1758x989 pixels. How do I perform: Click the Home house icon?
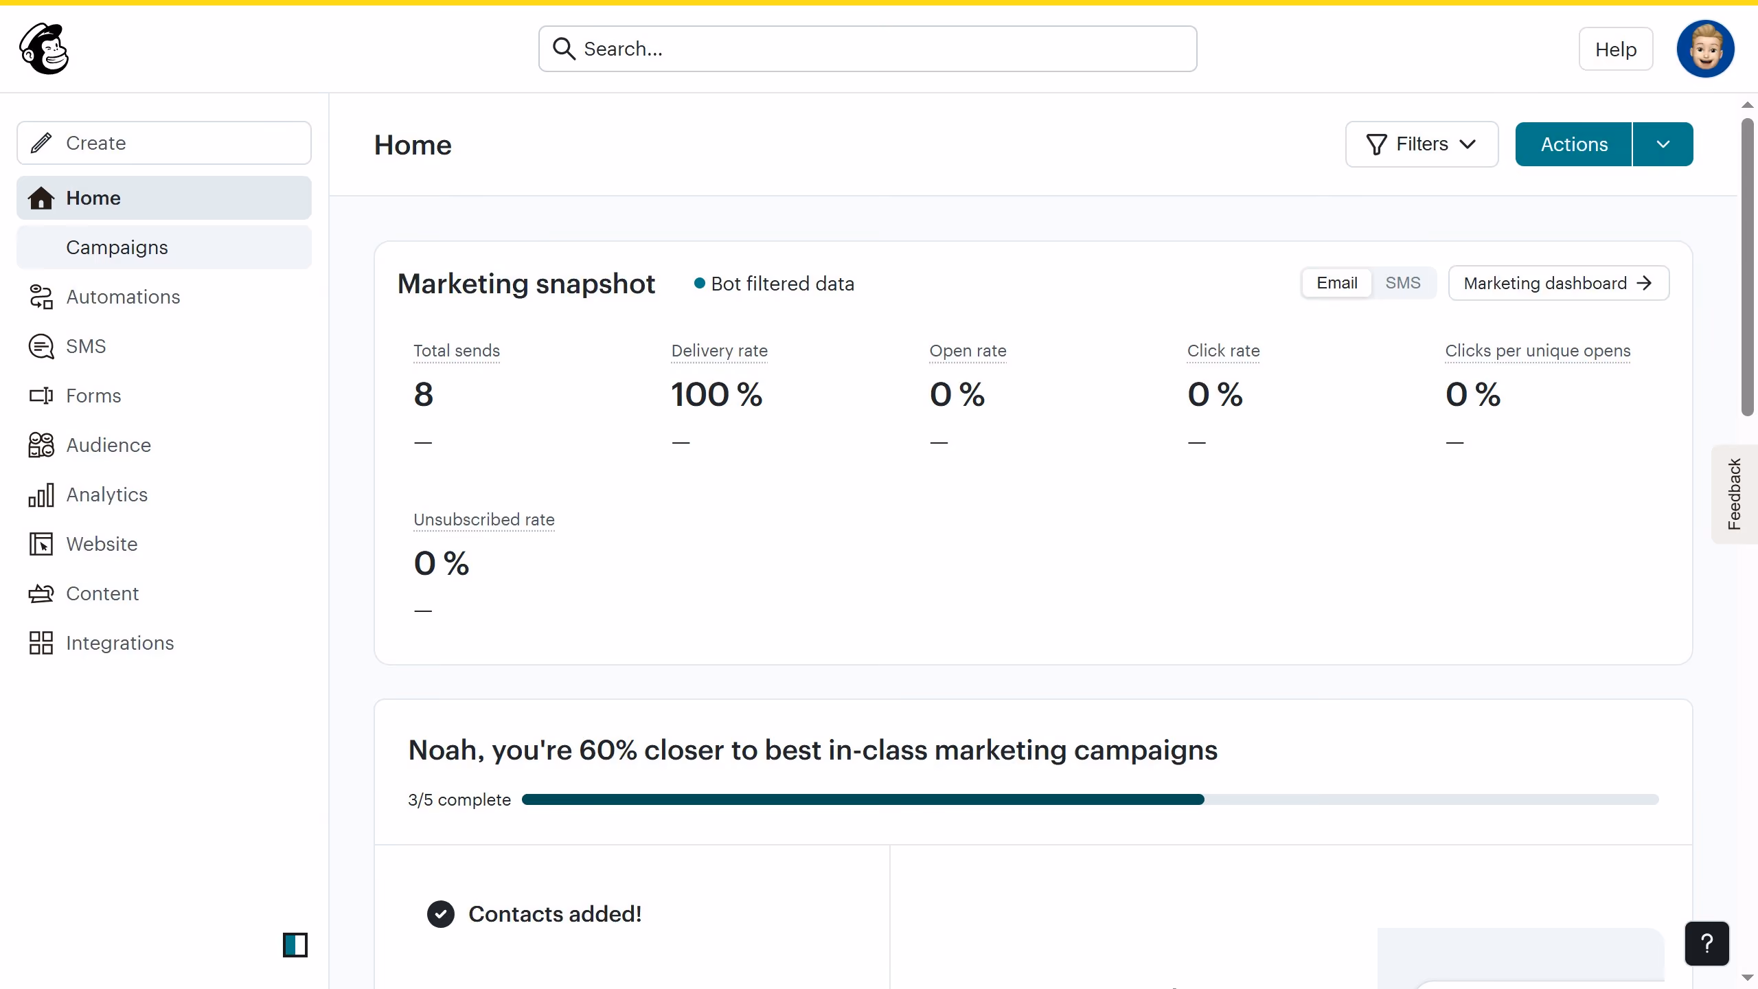click(41, 198)
